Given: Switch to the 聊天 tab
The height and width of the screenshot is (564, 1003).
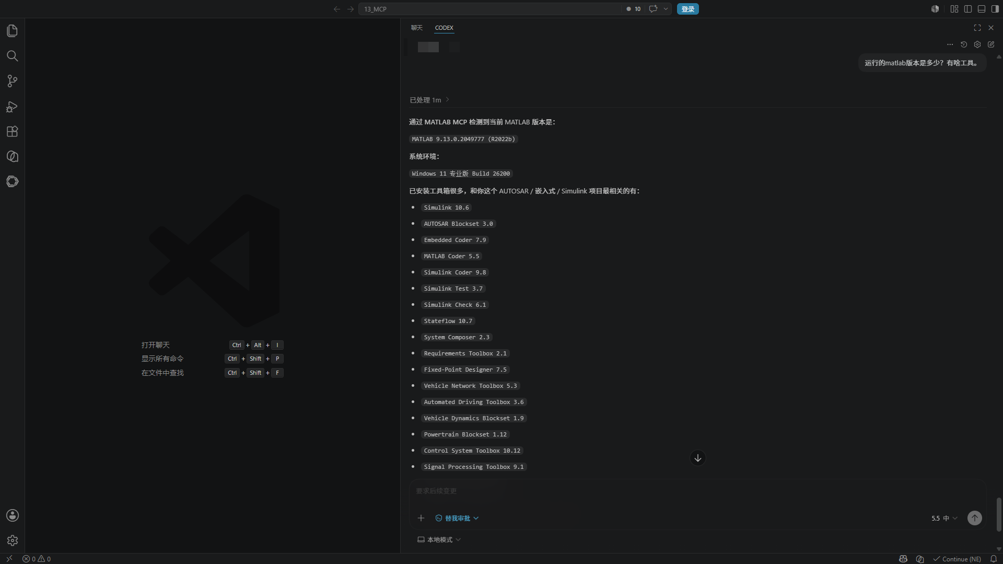Looking at the screenshot, I should click(416, 28).
